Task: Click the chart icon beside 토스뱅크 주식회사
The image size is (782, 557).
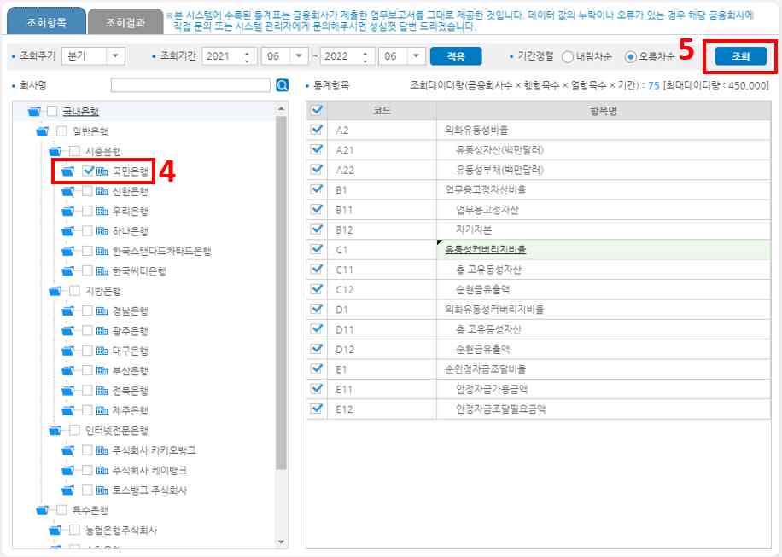Action: [102, 490]
